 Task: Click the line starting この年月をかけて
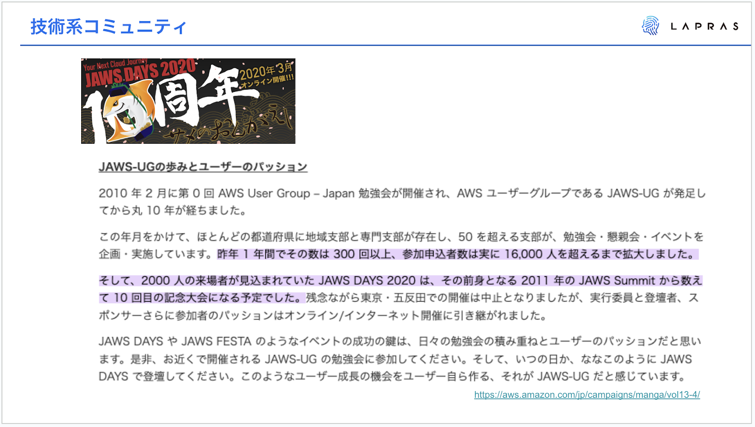click(x=401, y=237)
